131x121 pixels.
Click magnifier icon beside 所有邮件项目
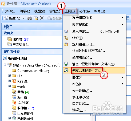5,58
